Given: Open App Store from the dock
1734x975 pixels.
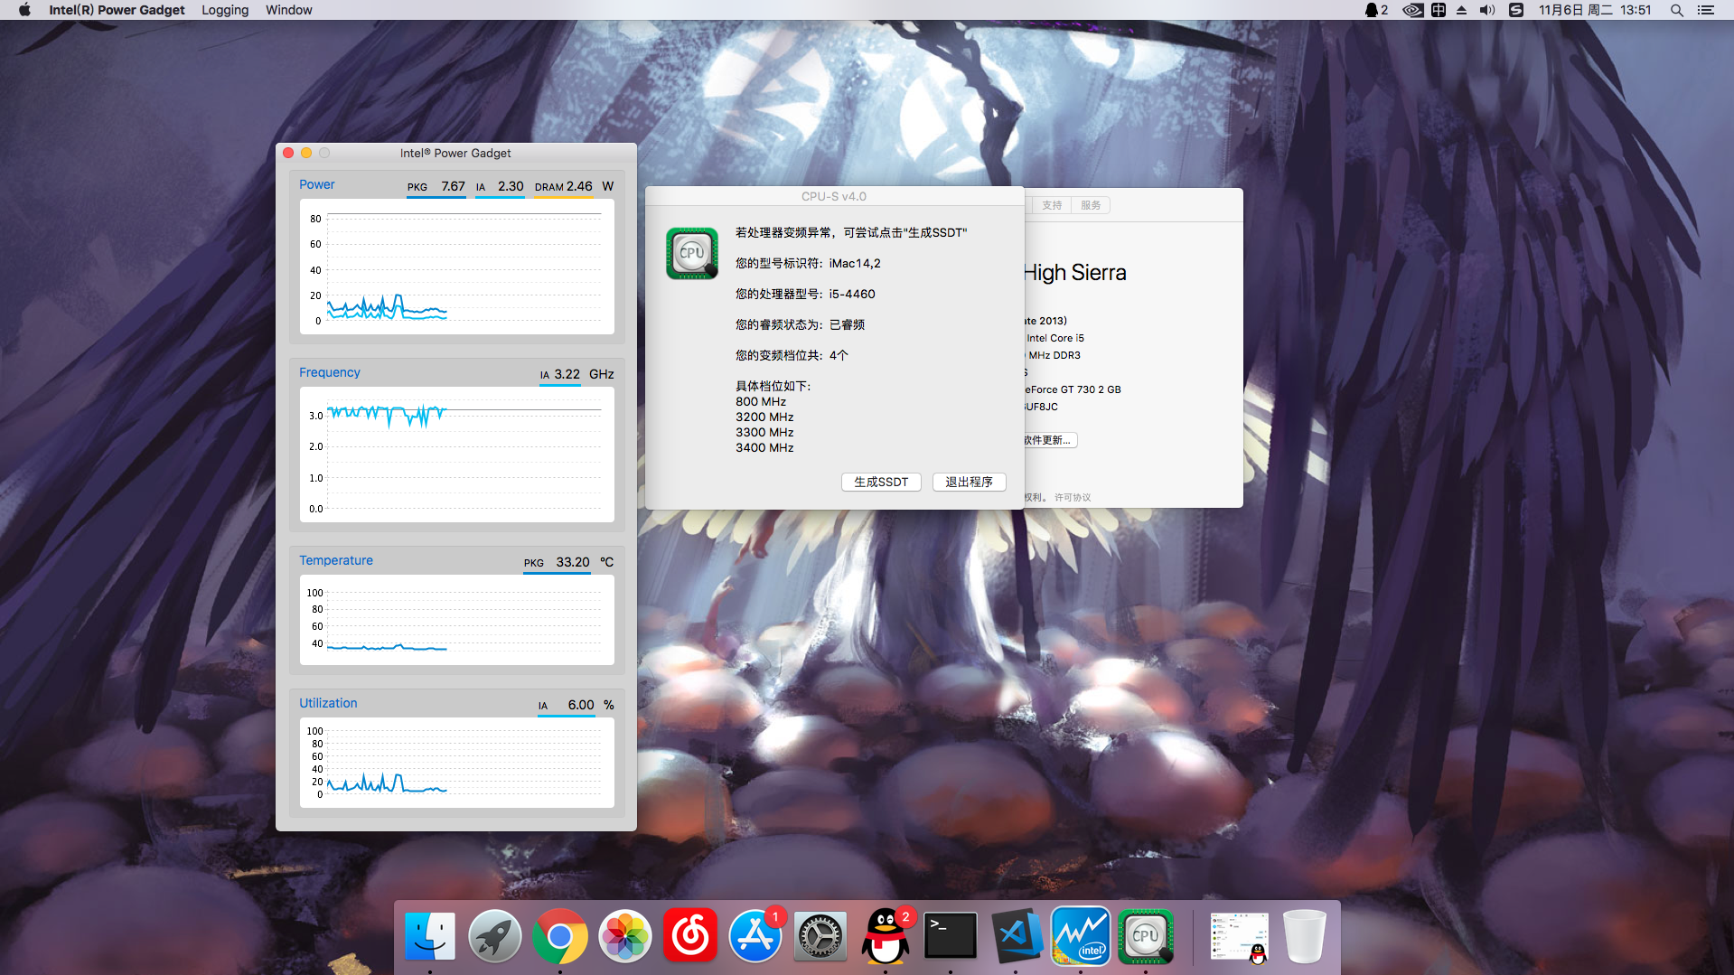Looking at the screenshot, I should [x=755, y=936].
